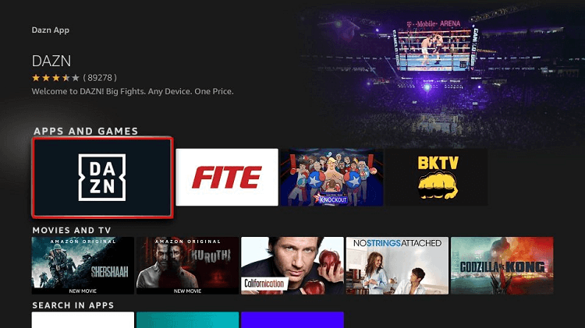The image size is (585, 328).
Task: Open the highlighted DAZN app tile
Action: [103, 178]
